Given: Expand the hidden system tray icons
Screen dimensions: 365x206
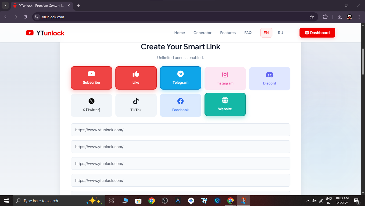Looking at the screenshot, I should 308,200.
